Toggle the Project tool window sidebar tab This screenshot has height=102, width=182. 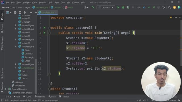coord(2,16)
